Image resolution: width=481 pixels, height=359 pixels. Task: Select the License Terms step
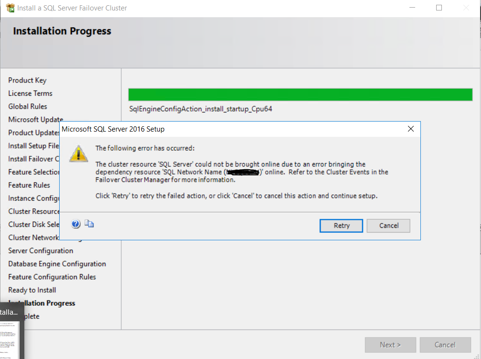pos(31,93)
